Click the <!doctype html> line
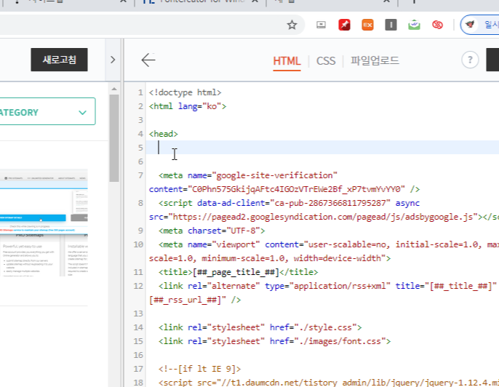499x387 pixels. (x=185, y=92)
